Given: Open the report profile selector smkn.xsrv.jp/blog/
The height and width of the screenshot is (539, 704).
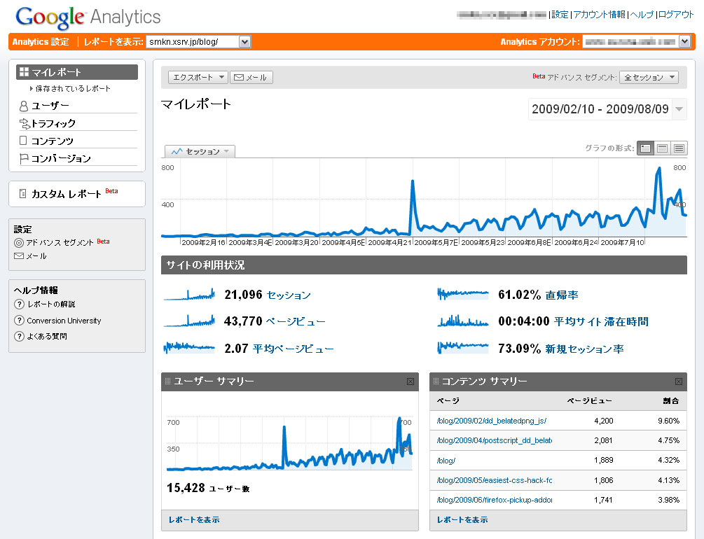Looking at the screenshot, I should coord(198,42).
